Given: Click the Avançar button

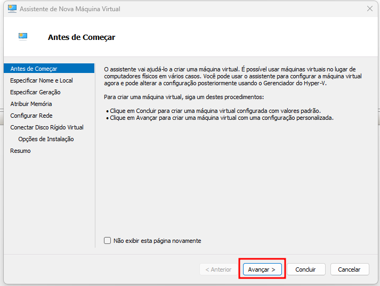Looking at the screenshot, I should pyautogui.click(x=262, y=269).
